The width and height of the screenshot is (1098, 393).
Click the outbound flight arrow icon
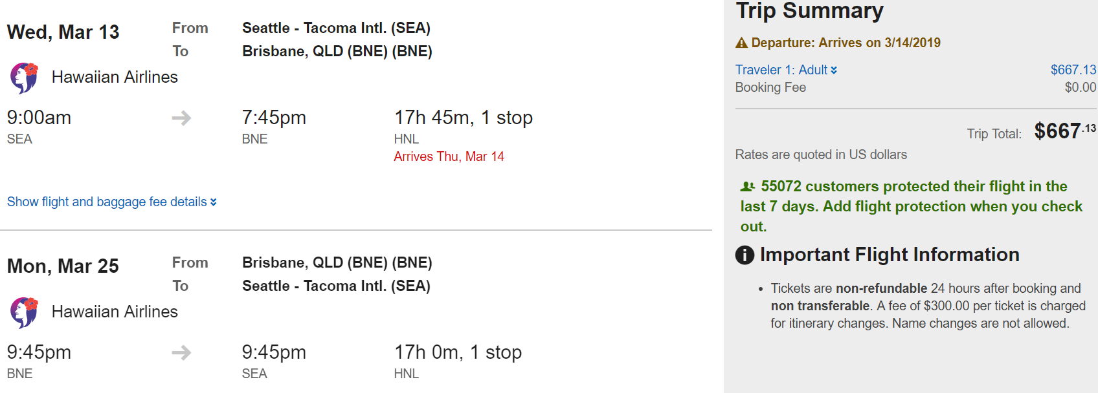(181, 118)
